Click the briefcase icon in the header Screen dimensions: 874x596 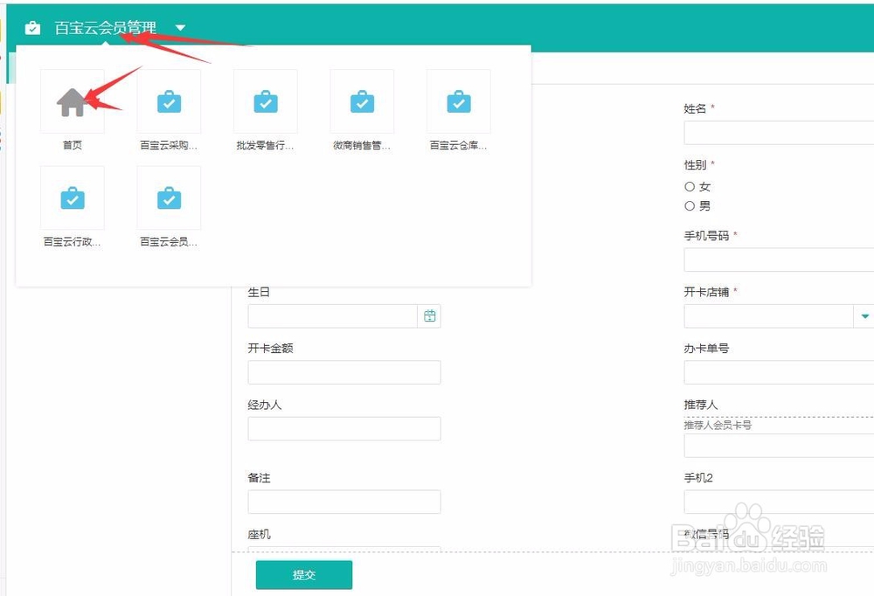click(x=33, y=28)
